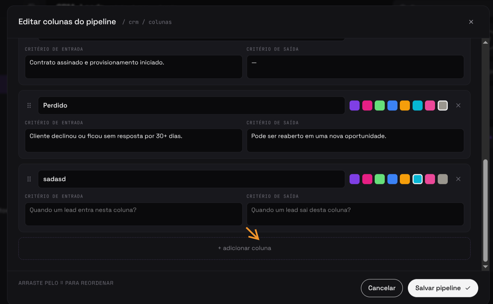Edit the sadasd column name field
The image size is (493, 304).
point(191,179)
